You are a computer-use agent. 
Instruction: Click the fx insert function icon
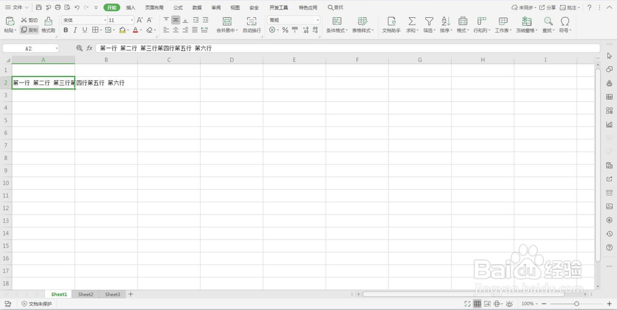point(89,48)
